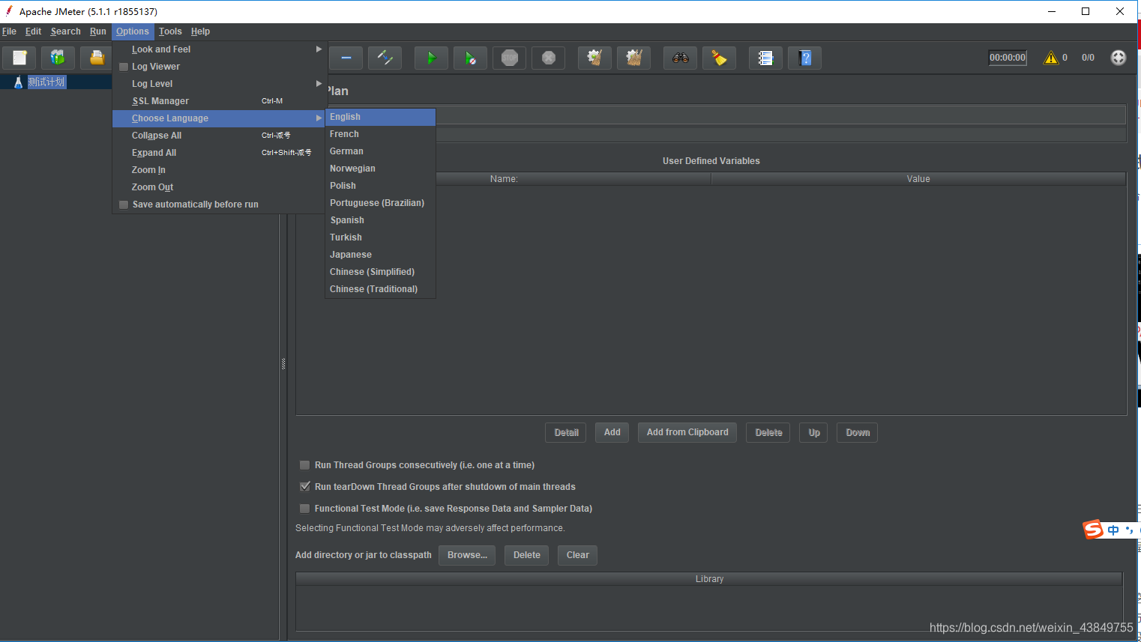Click the Help question mark icon
1141x642 pixels.
click(x=805, y=58)
